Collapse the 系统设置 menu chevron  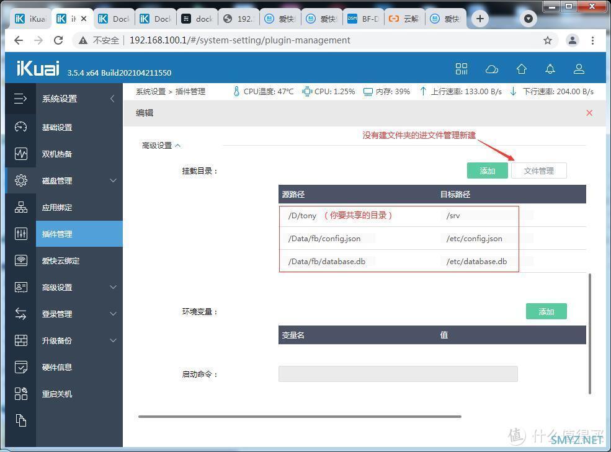[x=113, y=99]
